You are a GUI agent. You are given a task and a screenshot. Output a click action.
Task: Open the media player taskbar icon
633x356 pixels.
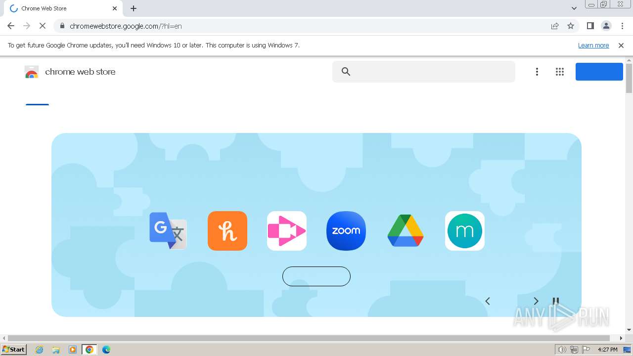[73, 350]
